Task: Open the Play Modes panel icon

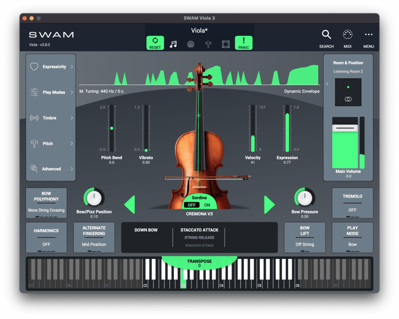Action: (x=34, y=92)
